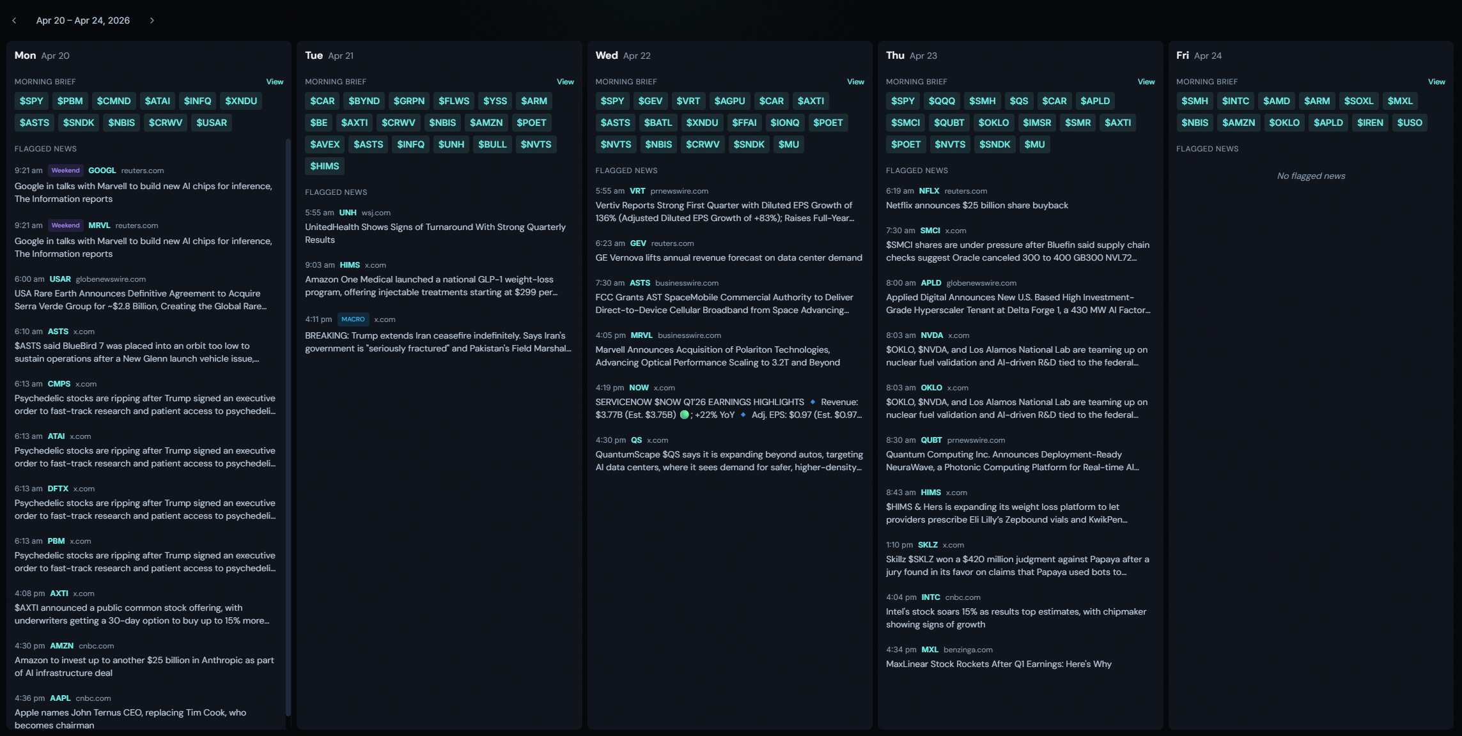Select $HIMS ticker chip in Tuesday's brief

324,166
